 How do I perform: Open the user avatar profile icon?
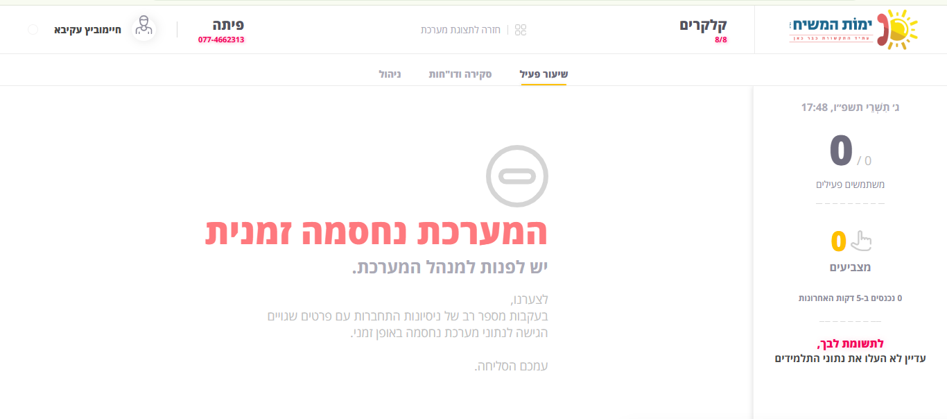(144, 29)
